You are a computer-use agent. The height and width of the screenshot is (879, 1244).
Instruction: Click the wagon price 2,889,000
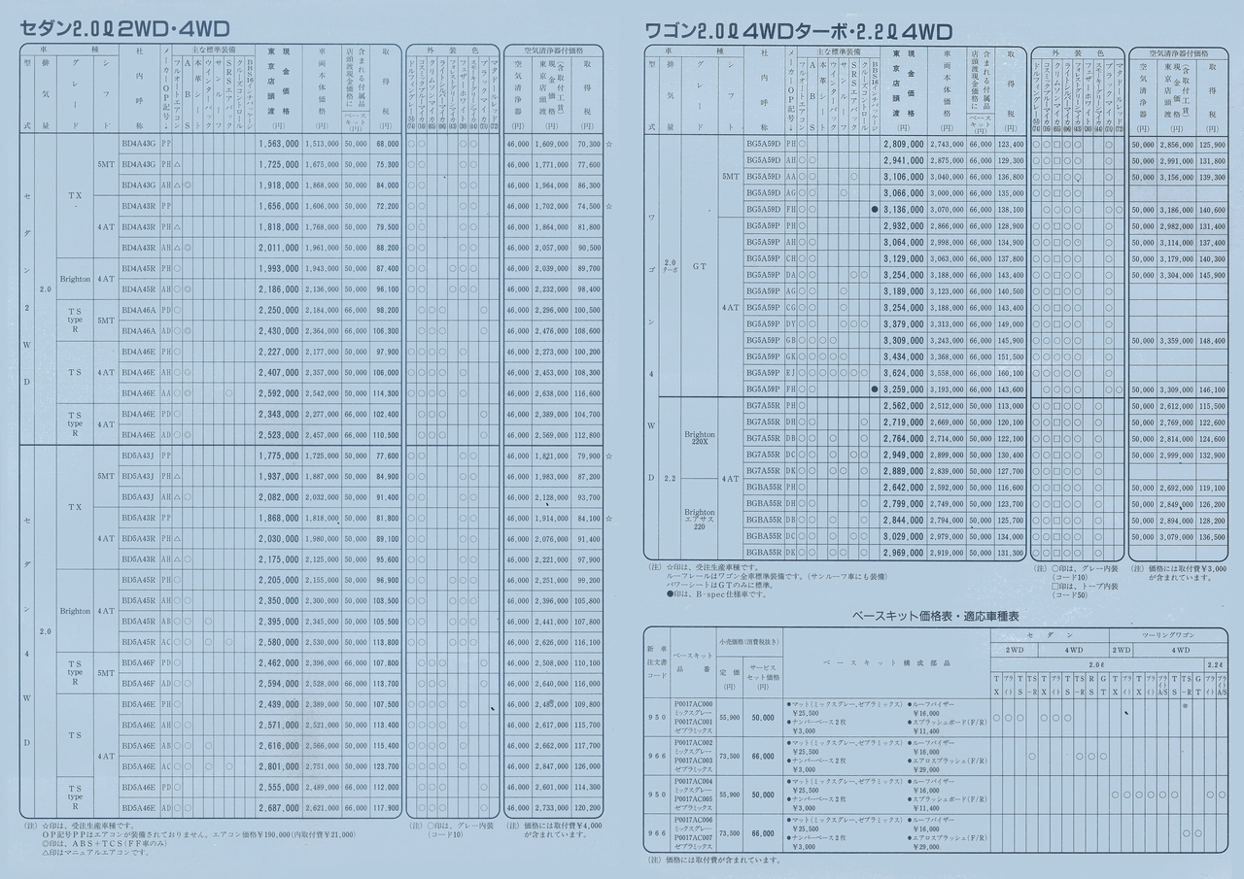coord(903,471)
